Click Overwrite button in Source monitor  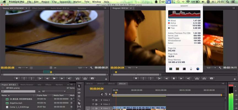pos(85,78)
